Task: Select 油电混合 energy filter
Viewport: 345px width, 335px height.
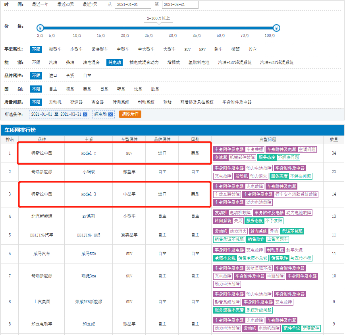Action: click(91, 62)
